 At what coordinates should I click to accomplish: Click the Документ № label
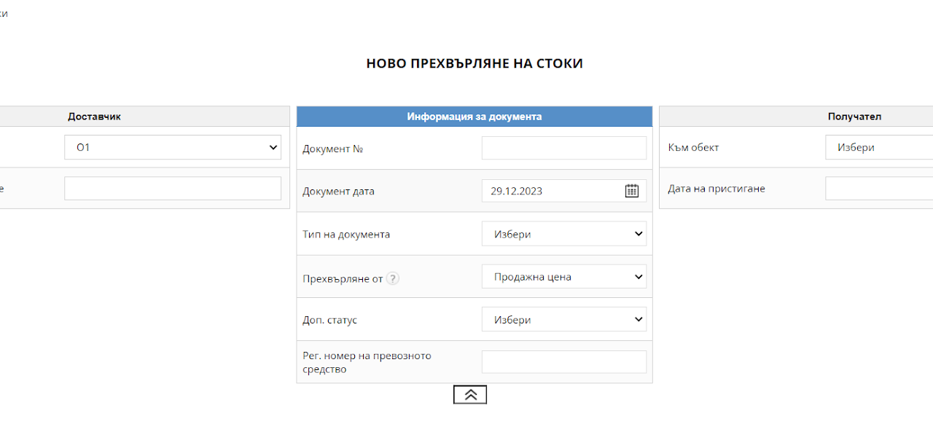(333, 149)
